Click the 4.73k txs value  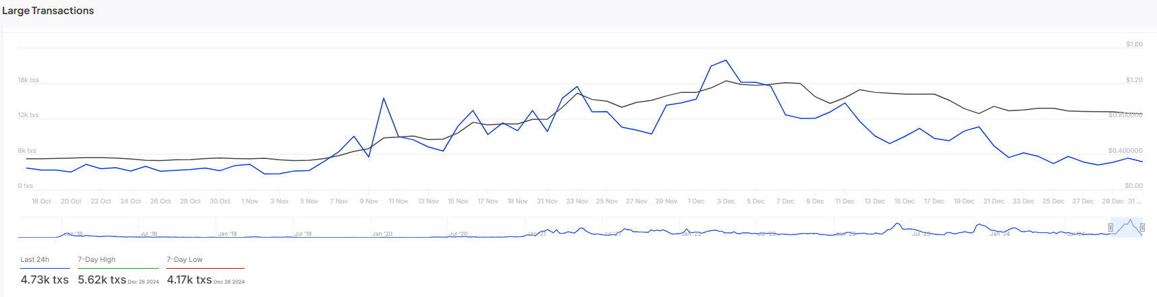[x=44, y=279]
